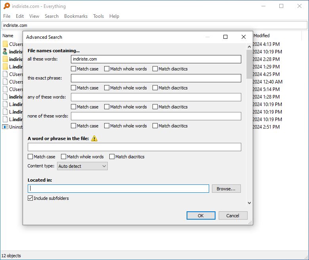Click the dialog scrollbar down arrow
The height and width of the screenshot is (260, 309).
coord(249,203)
